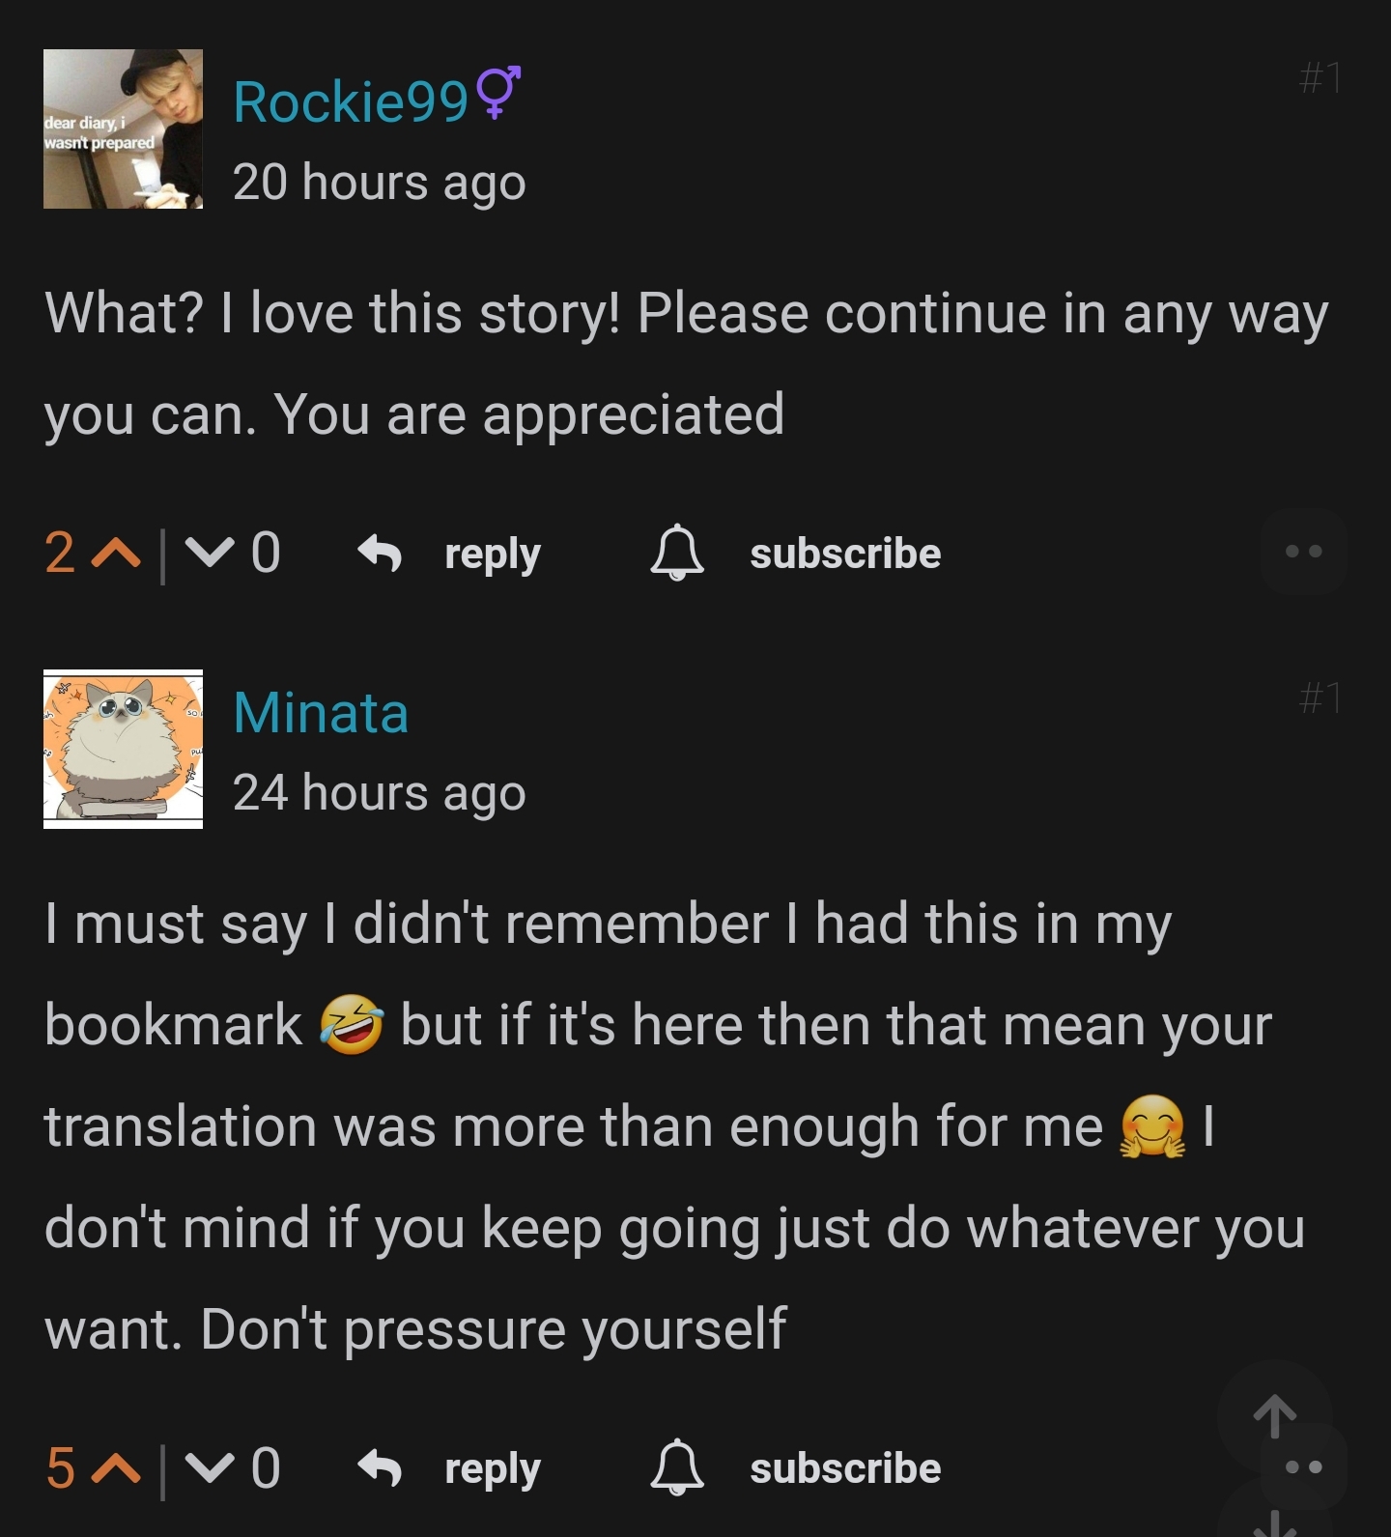Open Rockie99's profile via username
Image resolution: width=1391 pixels, height=1537 pixels.
pyautogui.click(x=351, y=101)
